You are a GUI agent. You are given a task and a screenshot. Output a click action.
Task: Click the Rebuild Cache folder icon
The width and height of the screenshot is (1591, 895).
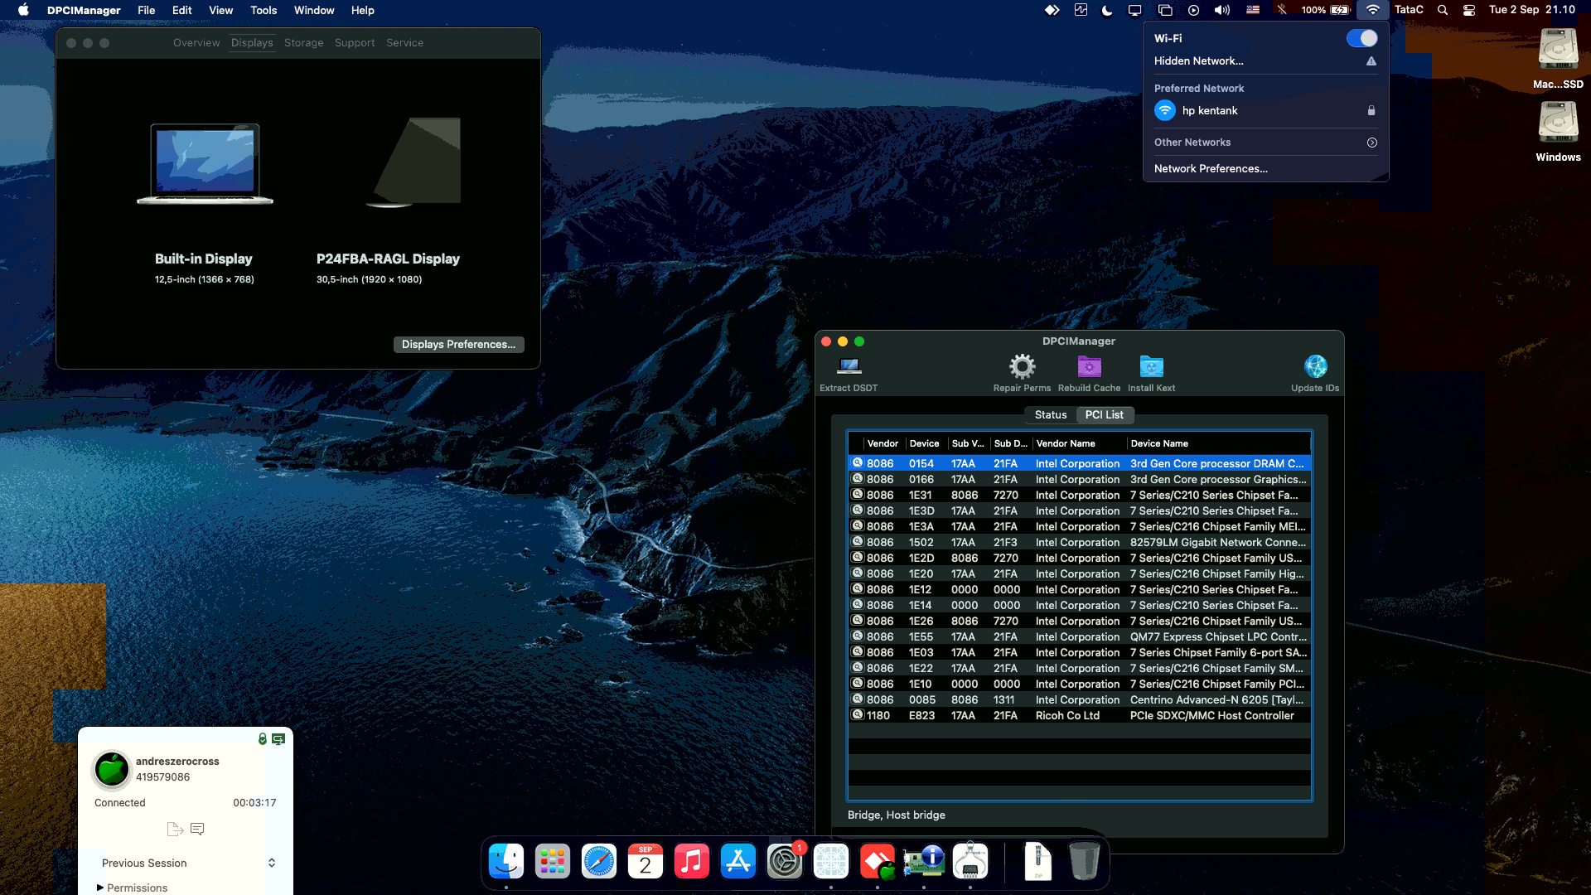coord(1089,366)
